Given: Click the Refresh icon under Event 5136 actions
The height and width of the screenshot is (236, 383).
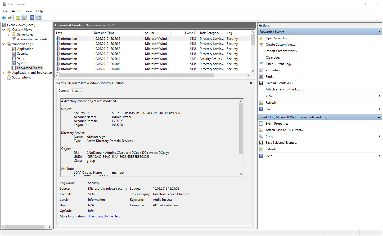Looking at the screenshot, I should [261, 149].
